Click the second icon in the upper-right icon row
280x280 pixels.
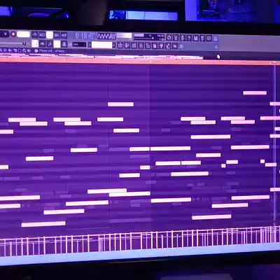(x=176, y=37)
